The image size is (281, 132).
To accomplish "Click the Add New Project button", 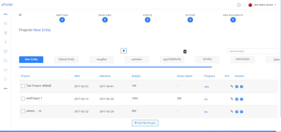I will coord(145,123).
